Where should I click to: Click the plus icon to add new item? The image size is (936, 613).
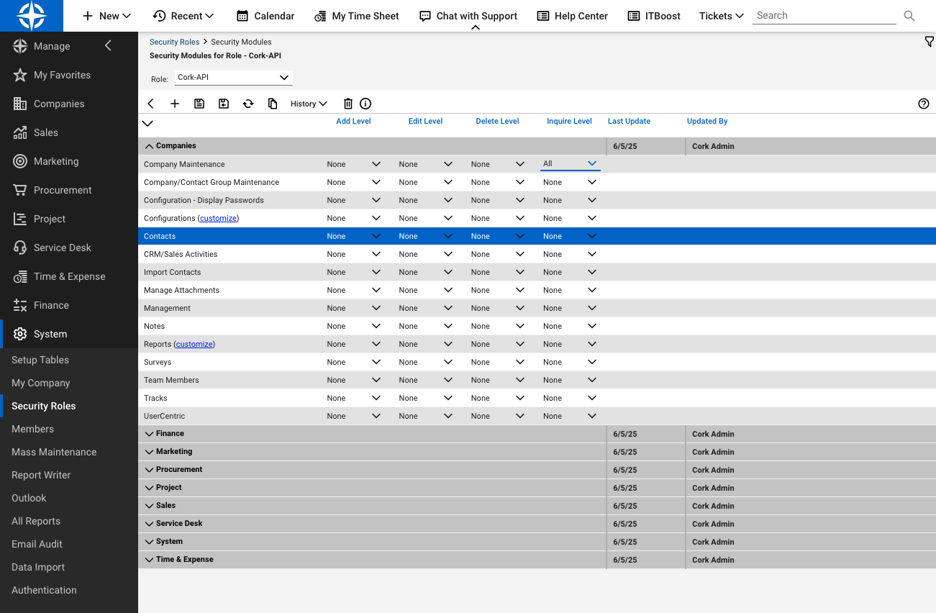tap(175, 104)
